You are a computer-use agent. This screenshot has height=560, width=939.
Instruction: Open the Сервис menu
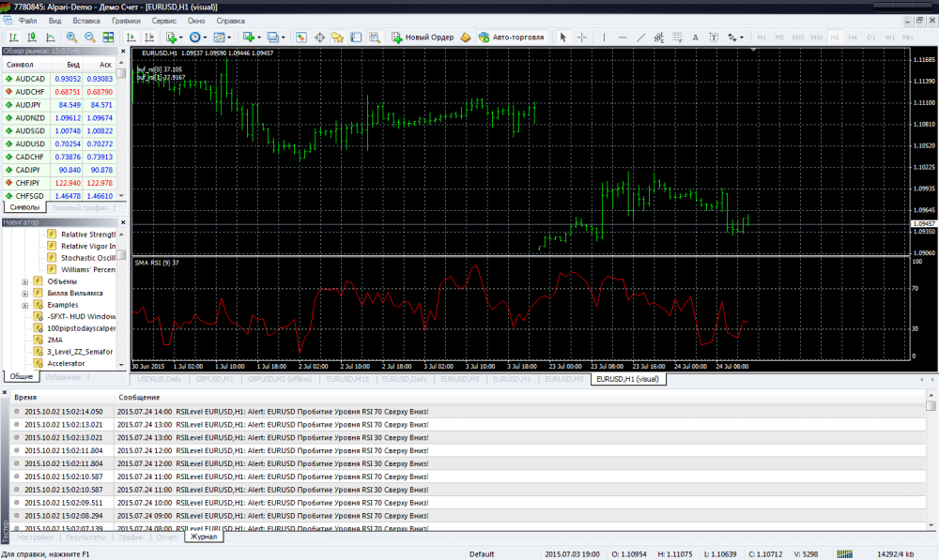coord(163,20)
